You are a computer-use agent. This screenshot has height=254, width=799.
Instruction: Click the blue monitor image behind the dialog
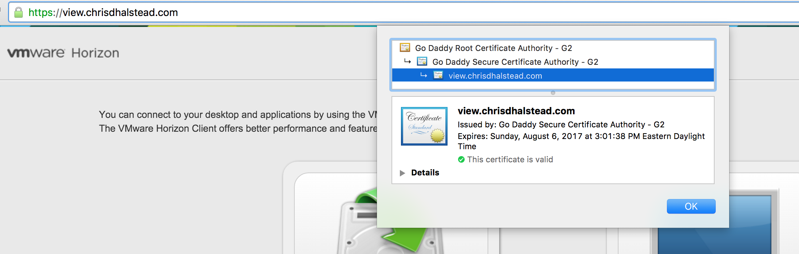pos(750,233)
